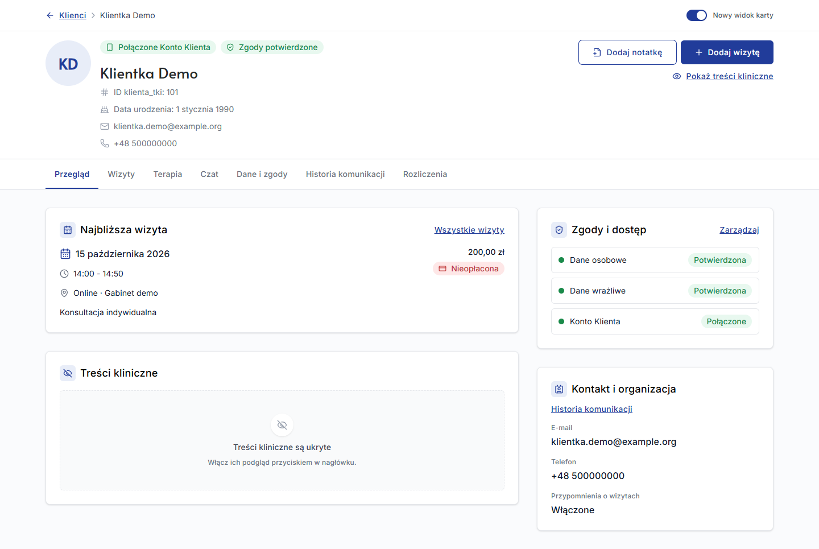Screen dimensions: 819x549
Task: Click the hash icon beside ID klienta_tki
Action: [x=105, y=92]
